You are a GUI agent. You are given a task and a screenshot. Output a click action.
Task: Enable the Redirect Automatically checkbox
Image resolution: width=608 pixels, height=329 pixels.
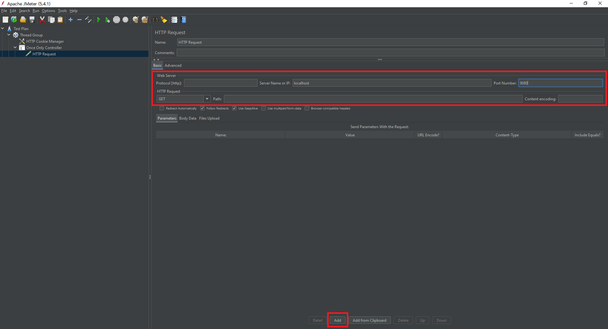click(x=162, y=108)
